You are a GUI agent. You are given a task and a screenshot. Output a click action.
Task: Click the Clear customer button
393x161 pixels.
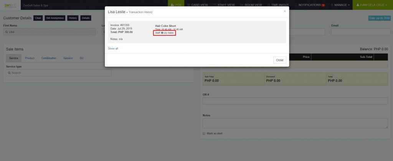click(x=38, y=18)
